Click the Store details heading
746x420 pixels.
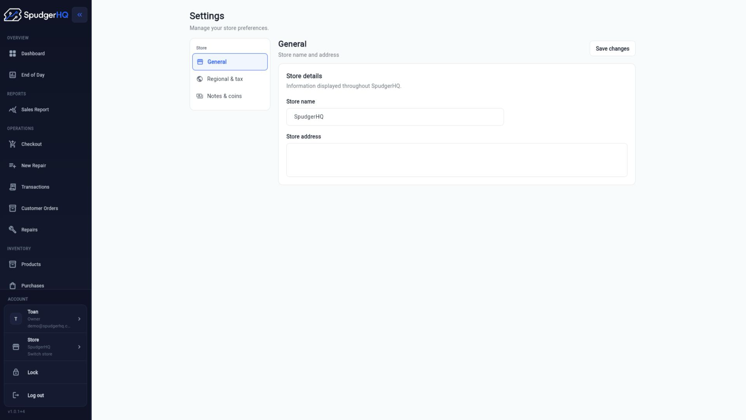(304, 76)
